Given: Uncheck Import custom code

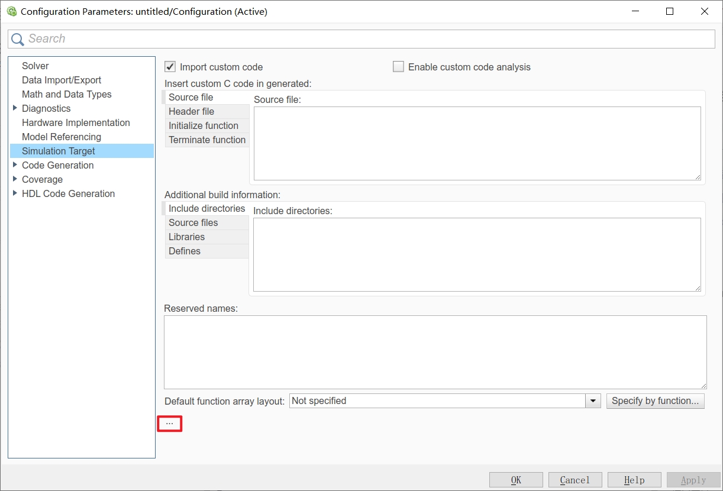Looking at the screenshot, I should 170,66.
